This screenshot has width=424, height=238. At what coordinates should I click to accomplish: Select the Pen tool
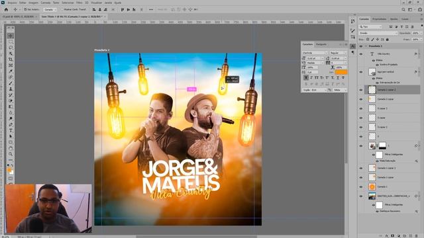point(11,125)
